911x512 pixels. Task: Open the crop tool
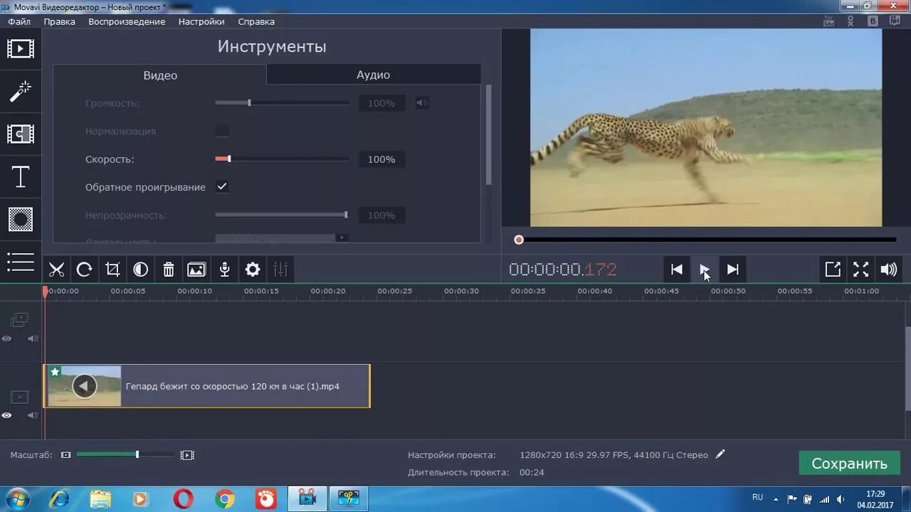tap(112, 269)
